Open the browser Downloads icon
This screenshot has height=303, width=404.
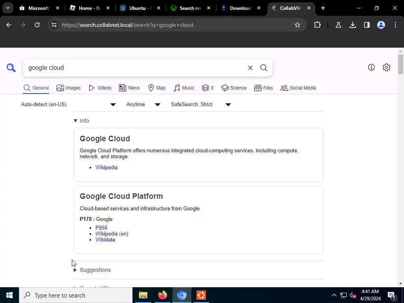point(352,25)
